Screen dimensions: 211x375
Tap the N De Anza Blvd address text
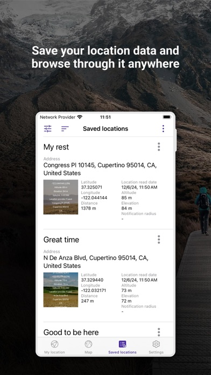point(96,262)
